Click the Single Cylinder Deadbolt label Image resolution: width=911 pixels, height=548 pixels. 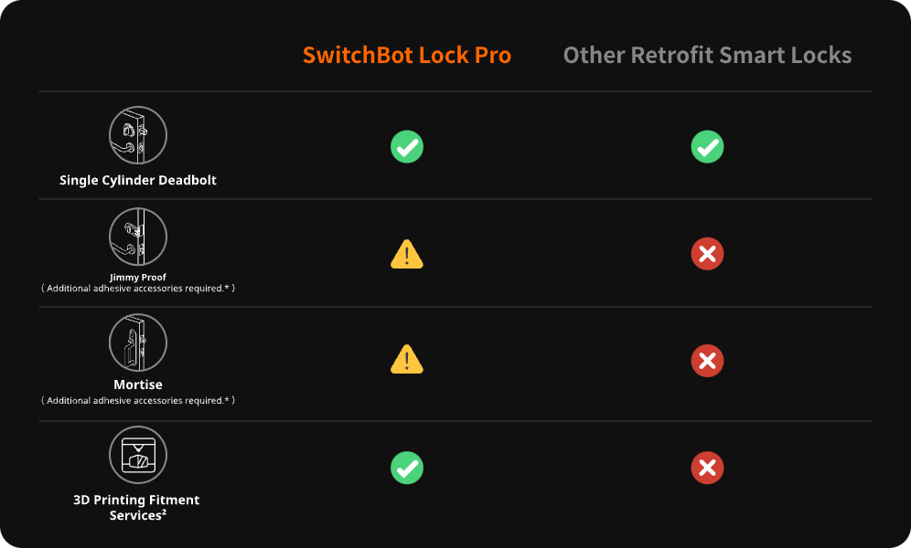[x=138, y=180]
